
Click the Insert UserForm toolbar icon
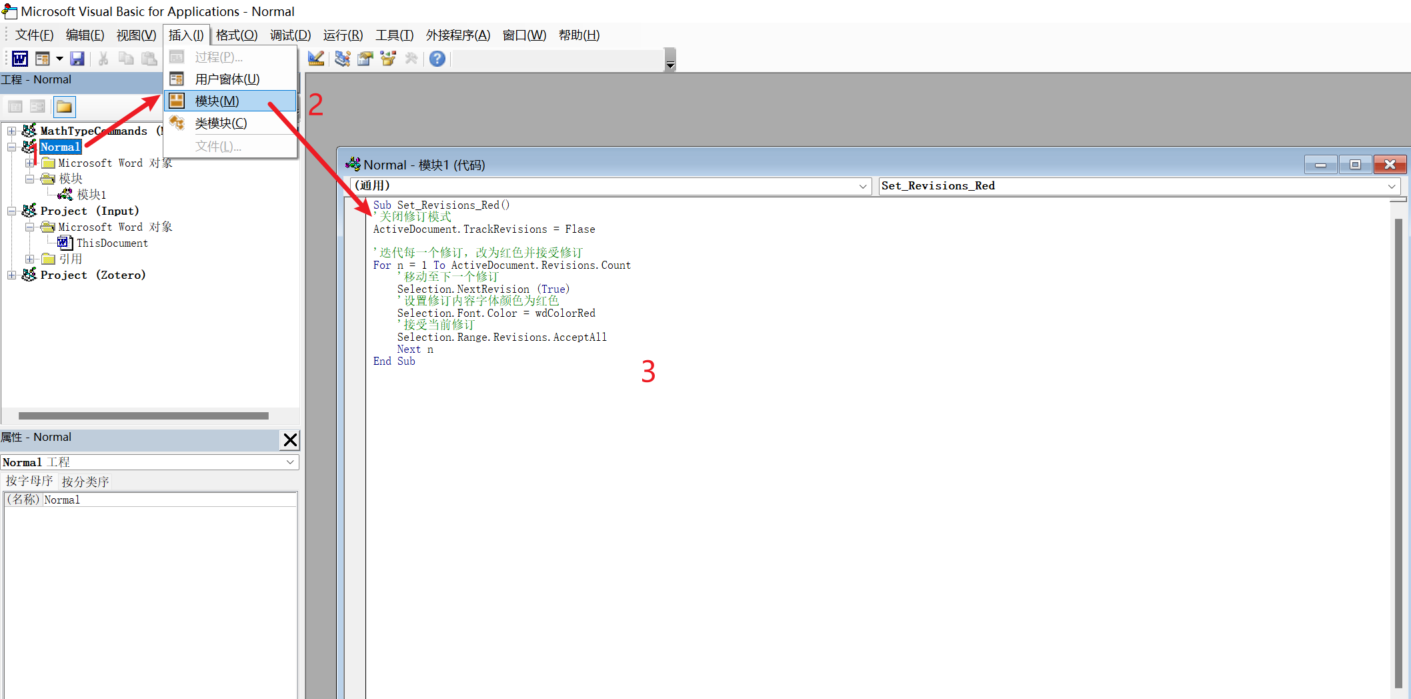click(x=43, y=59)
